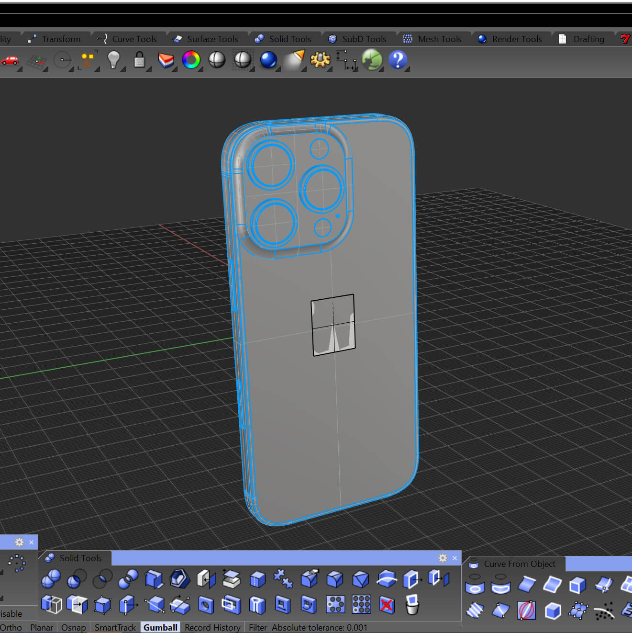Turn on SmartTrack in status bar
The image size is (632, 633).
click(x=115, y=627)
